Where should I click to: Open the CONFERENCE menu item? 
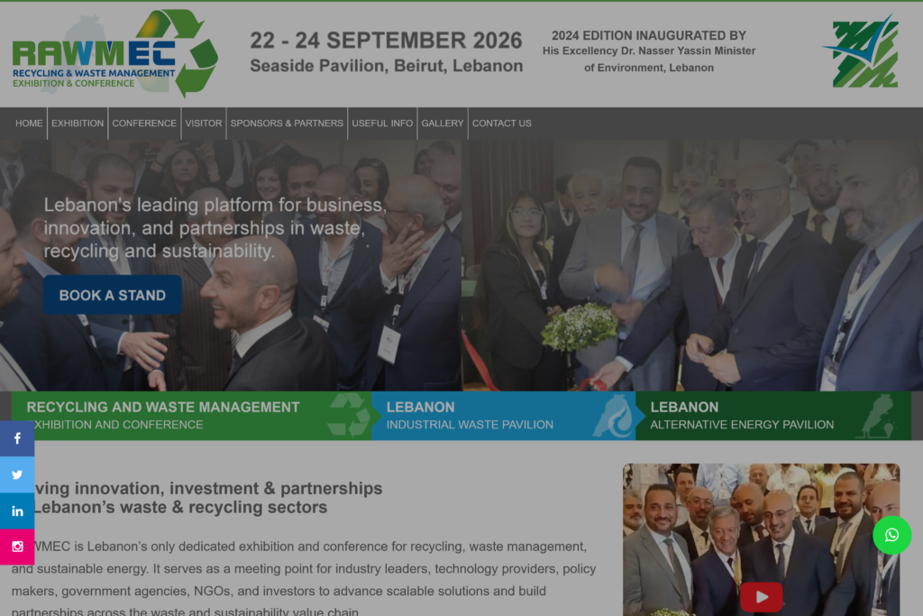click(144, 123)
